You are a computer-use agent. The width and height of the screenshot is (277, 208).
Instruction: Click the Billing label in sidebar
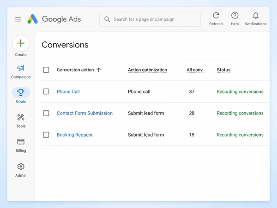tap(21, 150)
